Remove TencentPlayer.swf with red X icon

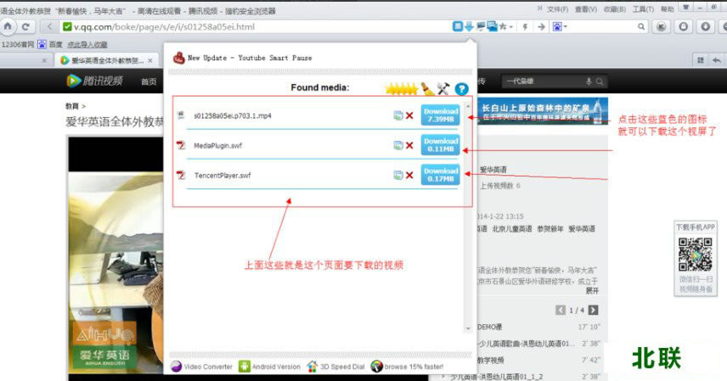click(x=409, y=176)
